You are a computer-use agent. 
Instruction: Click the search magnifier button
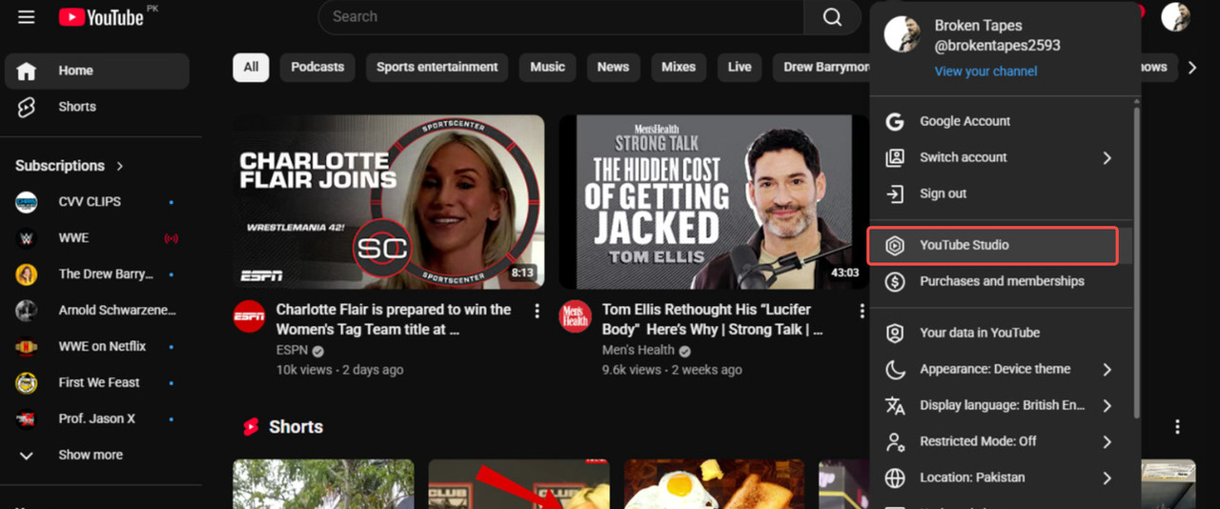(832, 17)
